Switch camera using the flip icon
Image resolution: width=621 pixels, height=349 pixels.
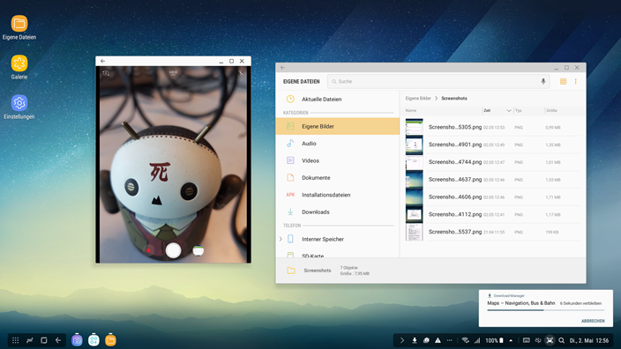point(106,73)
